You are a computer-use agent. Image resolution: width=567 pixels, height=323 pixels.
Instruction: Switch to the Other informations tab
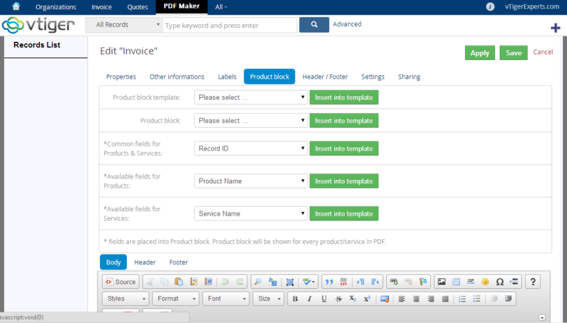(x=177, y=77)
